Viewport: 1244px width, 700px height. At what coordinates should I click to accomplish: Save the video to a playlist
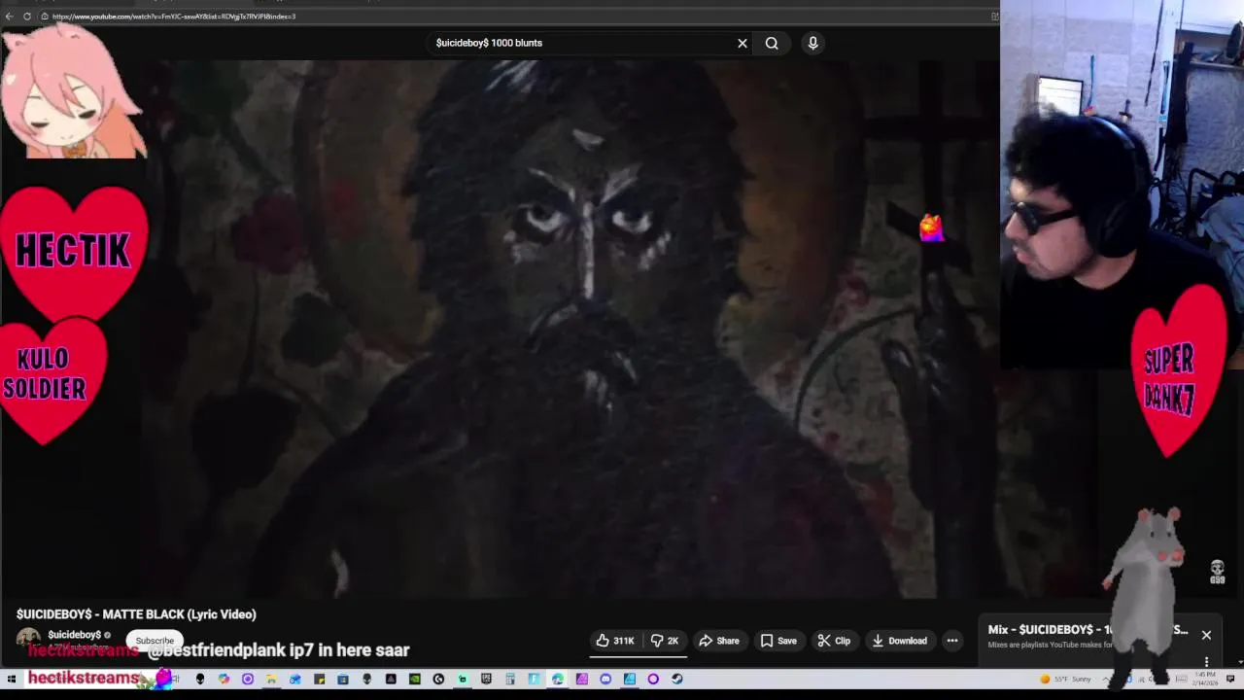pos(778,641)
